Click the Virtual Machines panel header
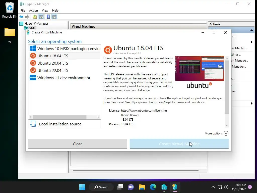Screen dimensions: 257x193 point(139,27)
